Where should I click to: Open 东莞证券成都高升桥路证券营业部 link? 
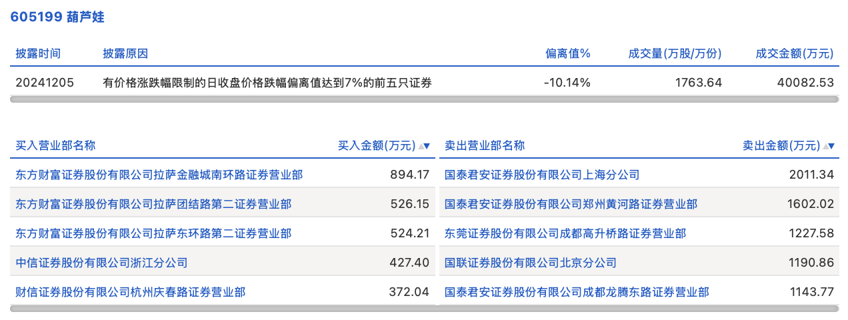click(x=565, y=233)
